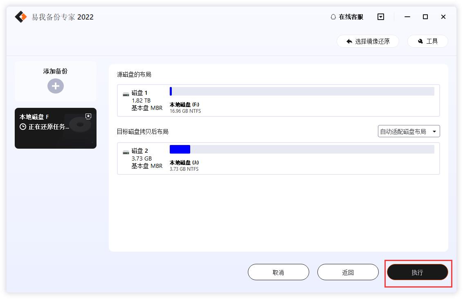This screenshot has width=463, height=299.
Task: Click the clock icon on 正在还原任务
Action: click(x=23, y=127)
